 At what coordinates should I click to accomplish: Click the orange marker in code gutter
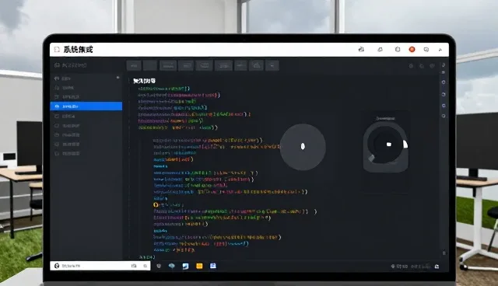156,205
